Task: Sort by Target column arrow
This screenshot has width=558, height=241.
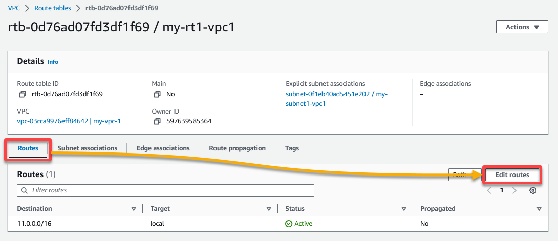Action: 269,209
